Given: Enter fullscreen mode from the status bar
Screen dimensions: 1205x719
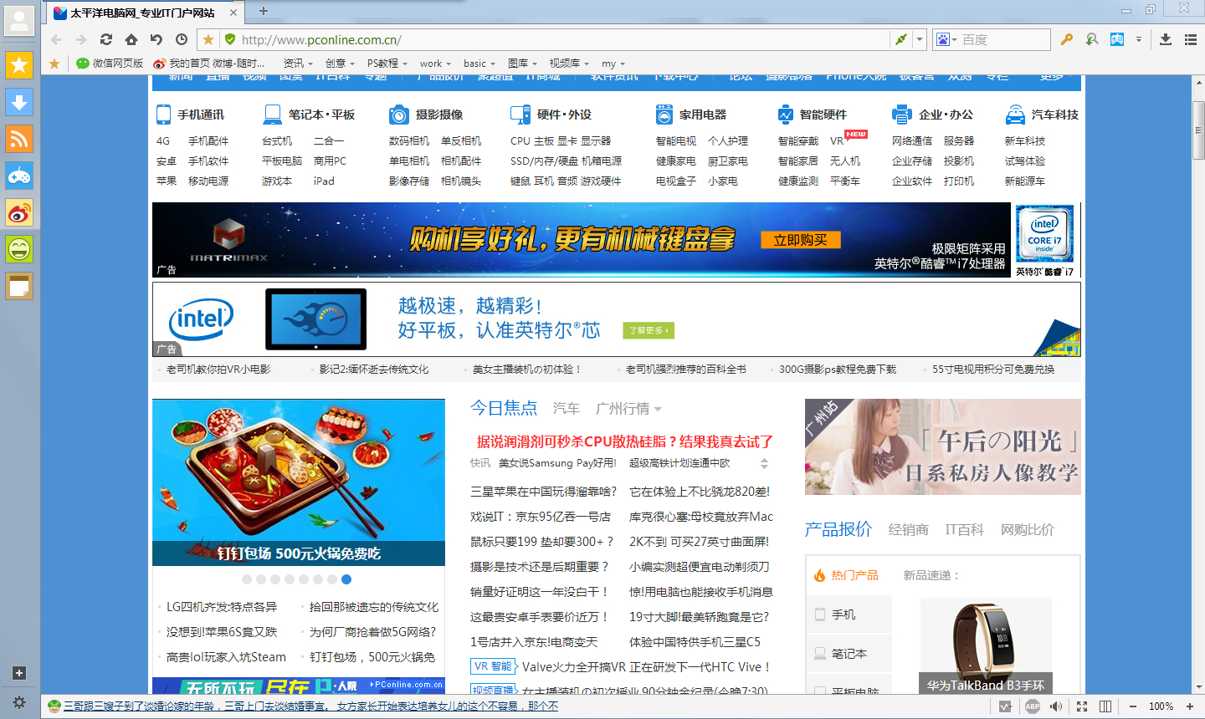Looking at the screenshot, I should tap(1082, 706).
